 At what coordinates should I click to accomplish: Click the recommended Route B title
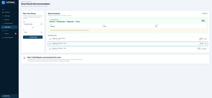click(65, 22)
